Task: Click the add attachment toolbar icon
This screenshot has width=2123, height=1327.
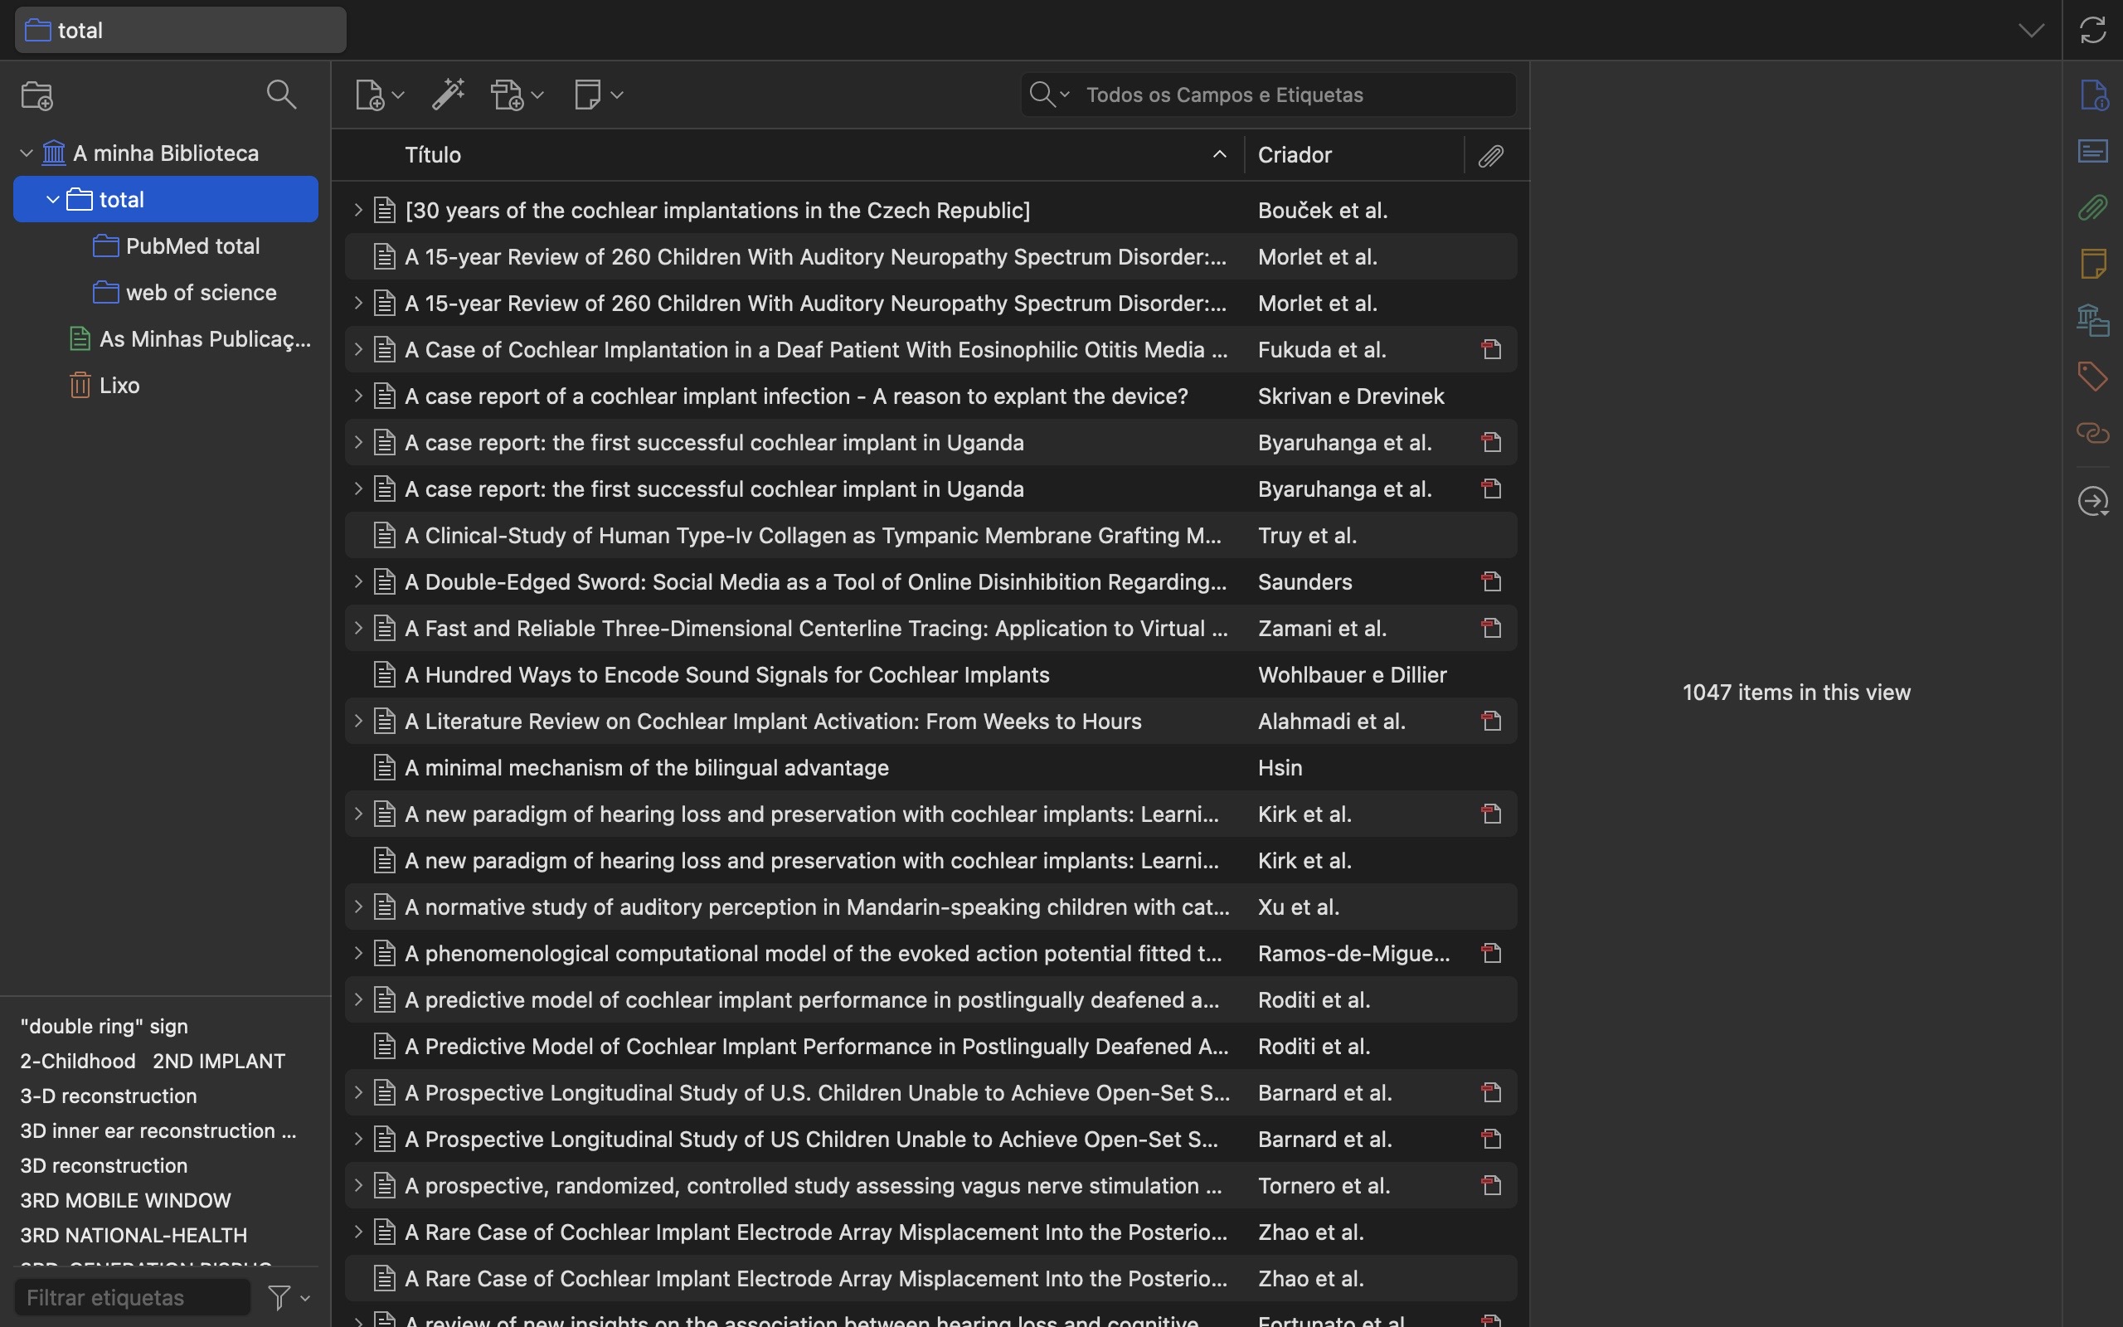Action: pos(516,94)
